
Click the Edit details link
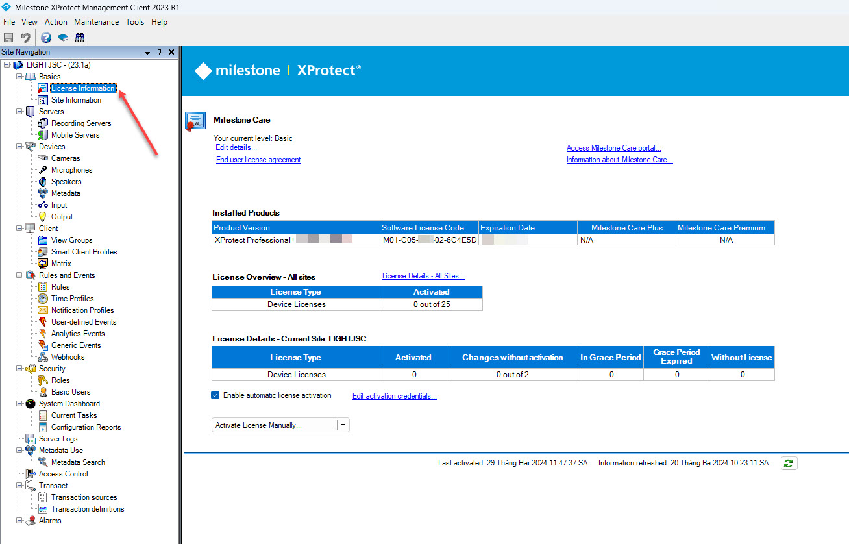coord(236,148)
